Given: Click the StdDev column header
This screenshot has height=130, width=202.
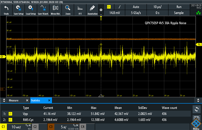Looking at the screenshot, I should (143, 108).
